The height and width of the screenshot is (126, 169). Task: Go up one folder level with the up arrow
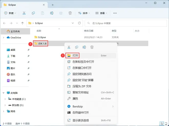[23, 23]
